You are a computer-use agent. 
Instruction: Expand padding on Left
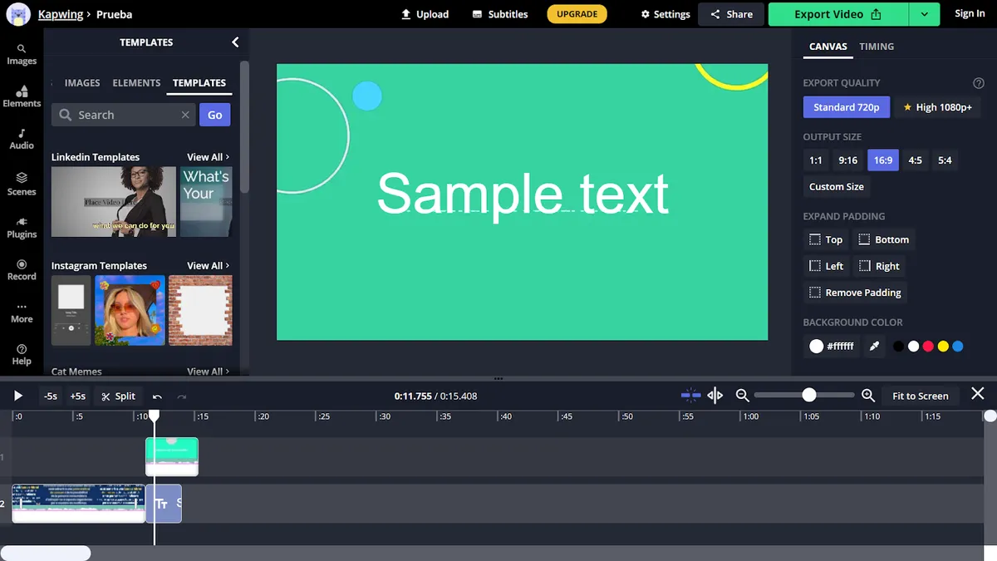[x=827, y=266]
